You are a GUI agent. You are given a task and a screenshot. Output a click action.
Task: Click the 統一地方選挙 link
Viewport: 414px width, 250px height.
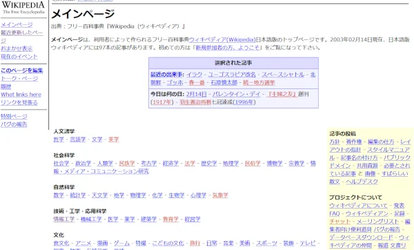[259, 82]
